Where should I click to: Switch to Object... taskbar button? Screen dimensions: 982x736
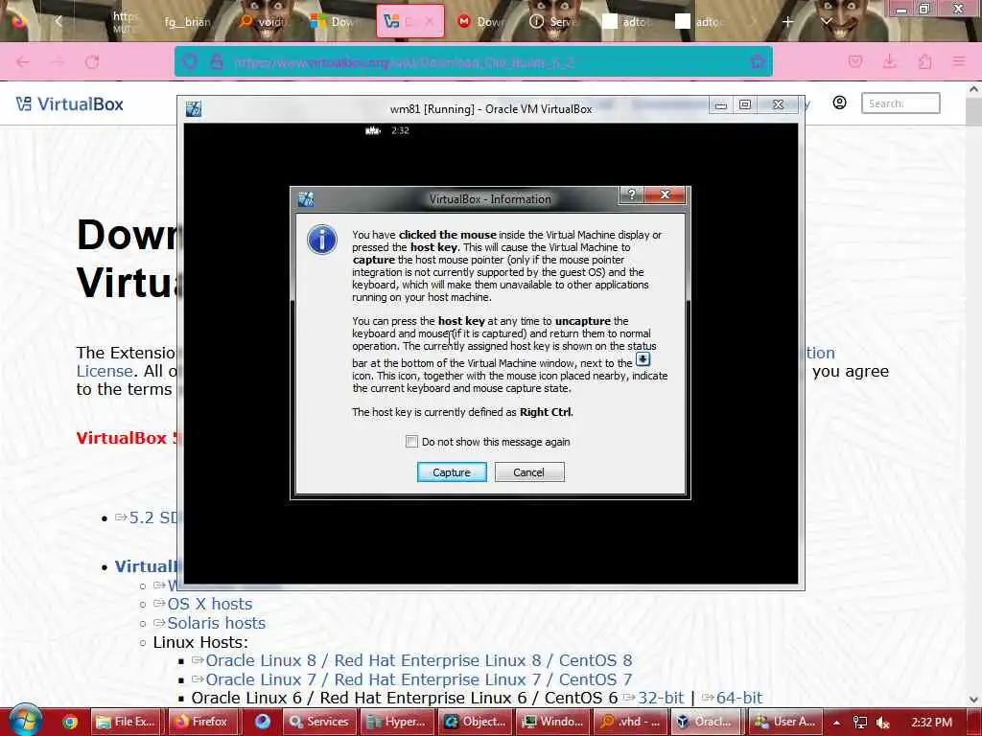475,722
